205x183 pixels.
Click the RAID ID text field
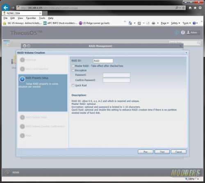[103, 61]
